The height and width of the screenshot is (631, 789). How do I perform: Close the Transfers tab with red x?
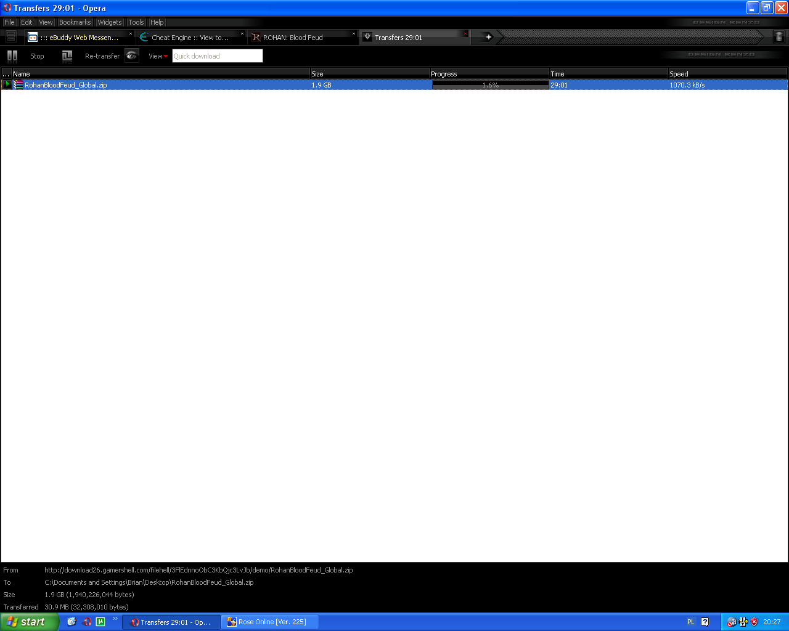click(x=465, y=34)
